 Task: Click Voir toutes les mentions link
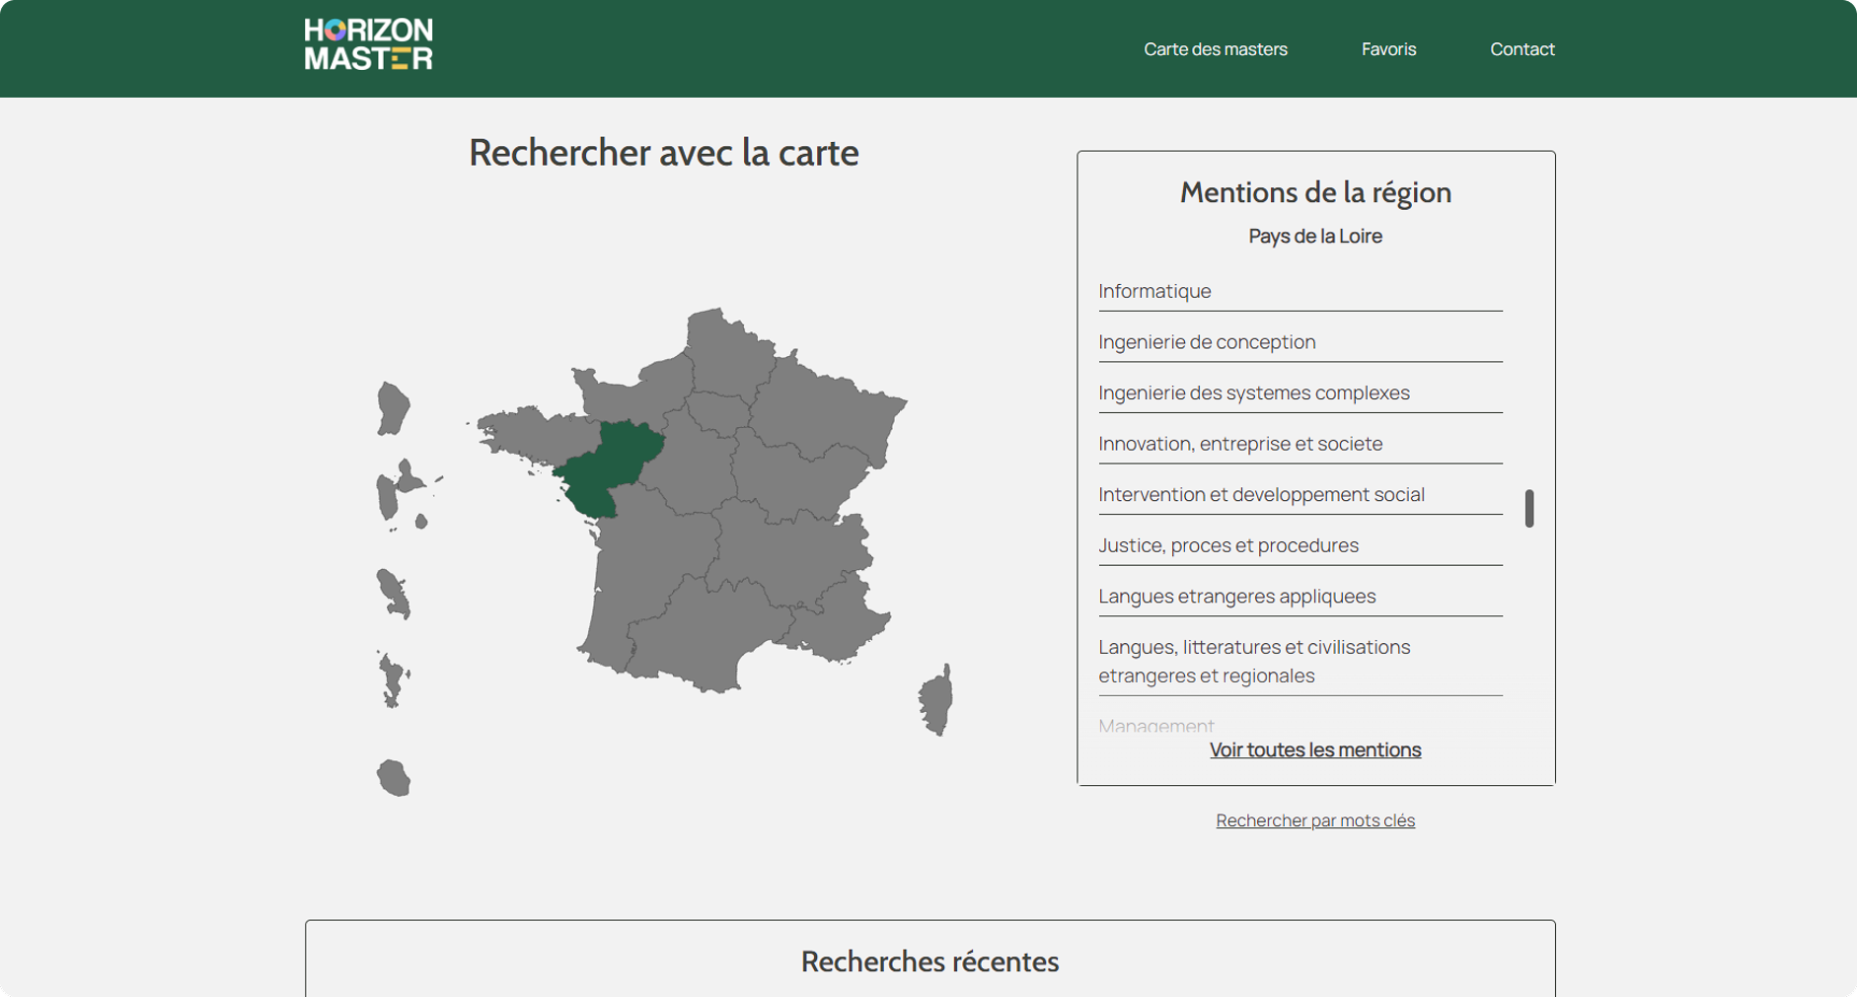1314,749
